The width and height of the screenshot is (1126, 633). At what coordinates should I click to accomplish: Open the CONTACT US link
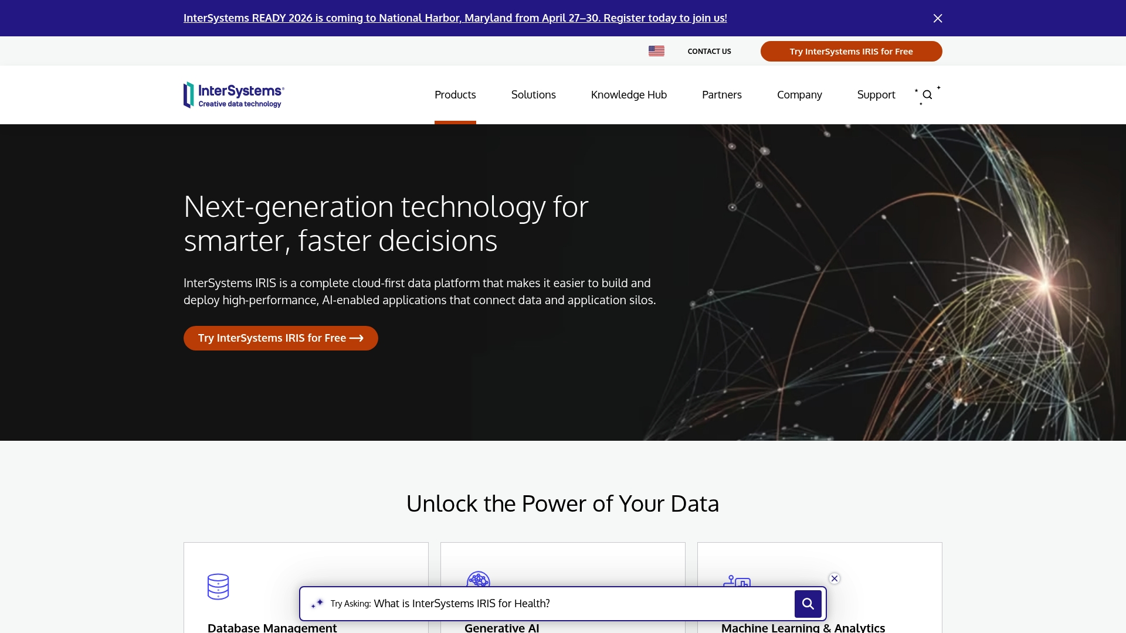click(709, 51)
